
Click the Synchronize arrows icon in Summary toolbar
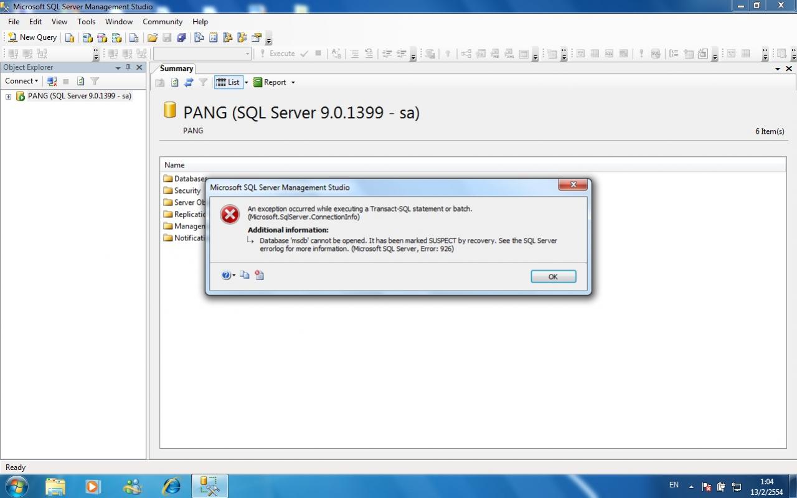click(x=189, y=82)
